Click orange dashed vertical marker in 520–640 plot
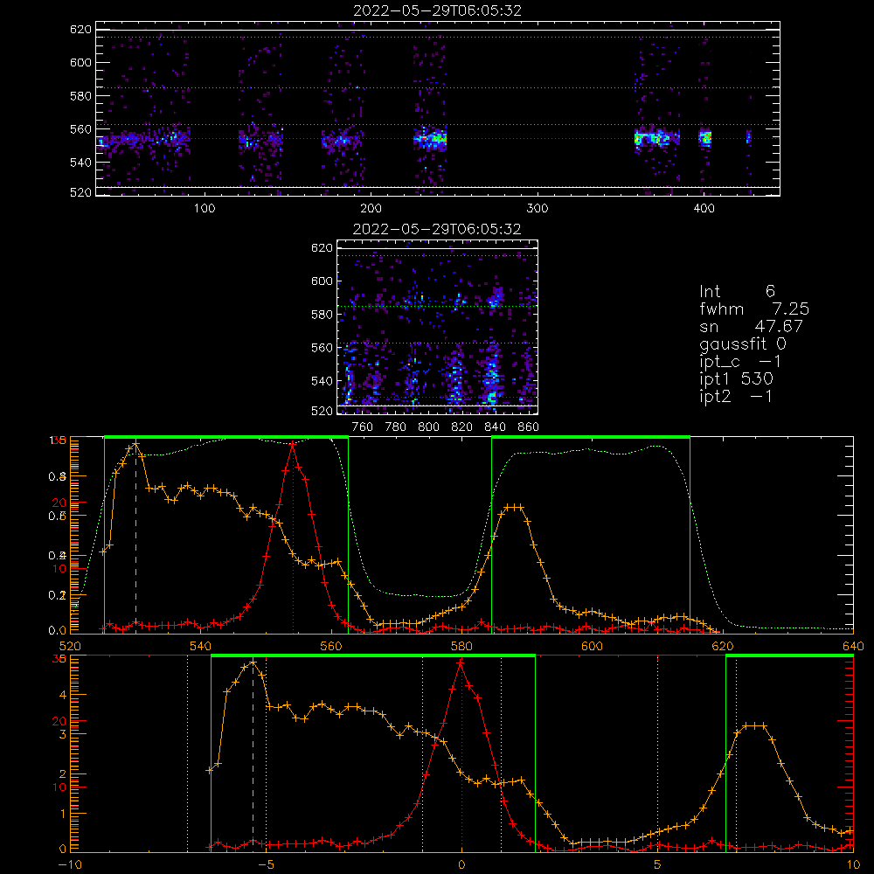This screenshot has width=874, height=874. pos(135,537)
